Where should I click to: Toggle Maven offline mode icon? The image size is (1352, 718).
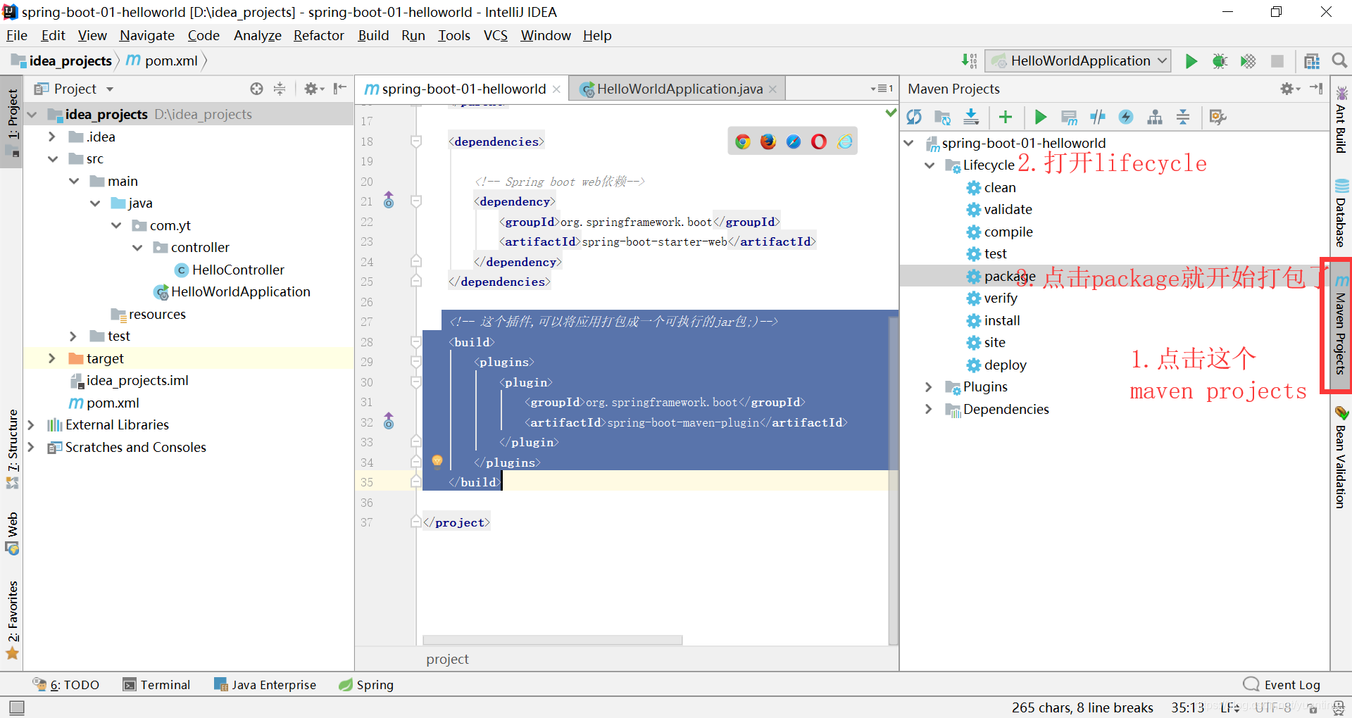click(1097, 117)
